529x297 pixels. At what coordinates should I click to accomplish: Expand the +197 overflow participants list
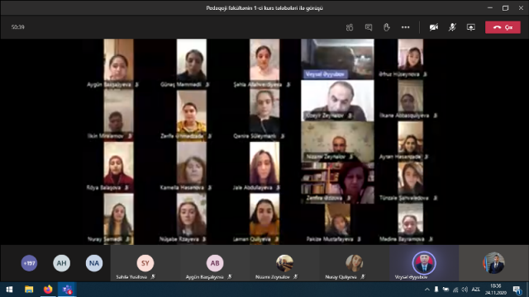[29, 263]
